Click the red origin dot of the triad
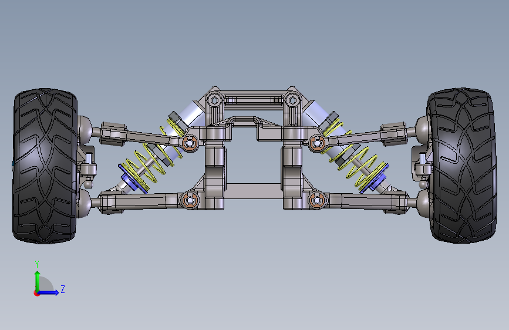509x330 pixels. (36, 293)
